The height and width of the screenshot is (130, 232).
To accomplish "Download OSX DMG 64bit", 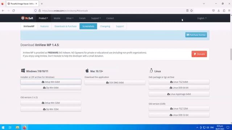I will pyautogui.click(x=115, y=83).
